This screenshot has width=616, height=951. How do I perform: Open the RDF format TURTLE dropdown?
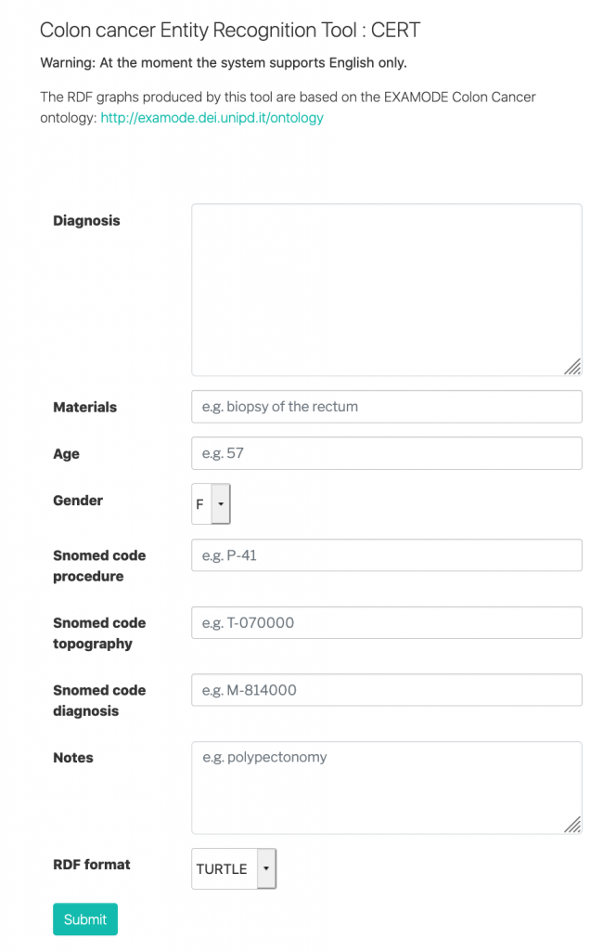(x=234, y=868)
